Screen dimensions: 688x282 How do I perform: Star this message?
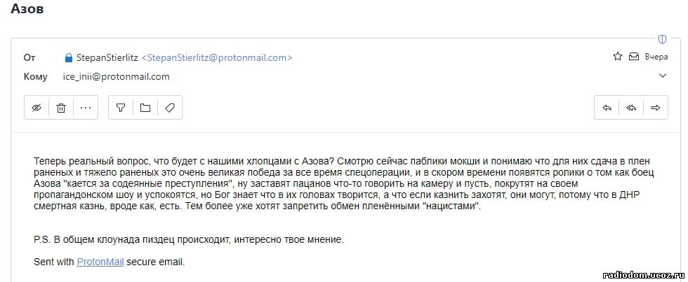pos(618,57)
